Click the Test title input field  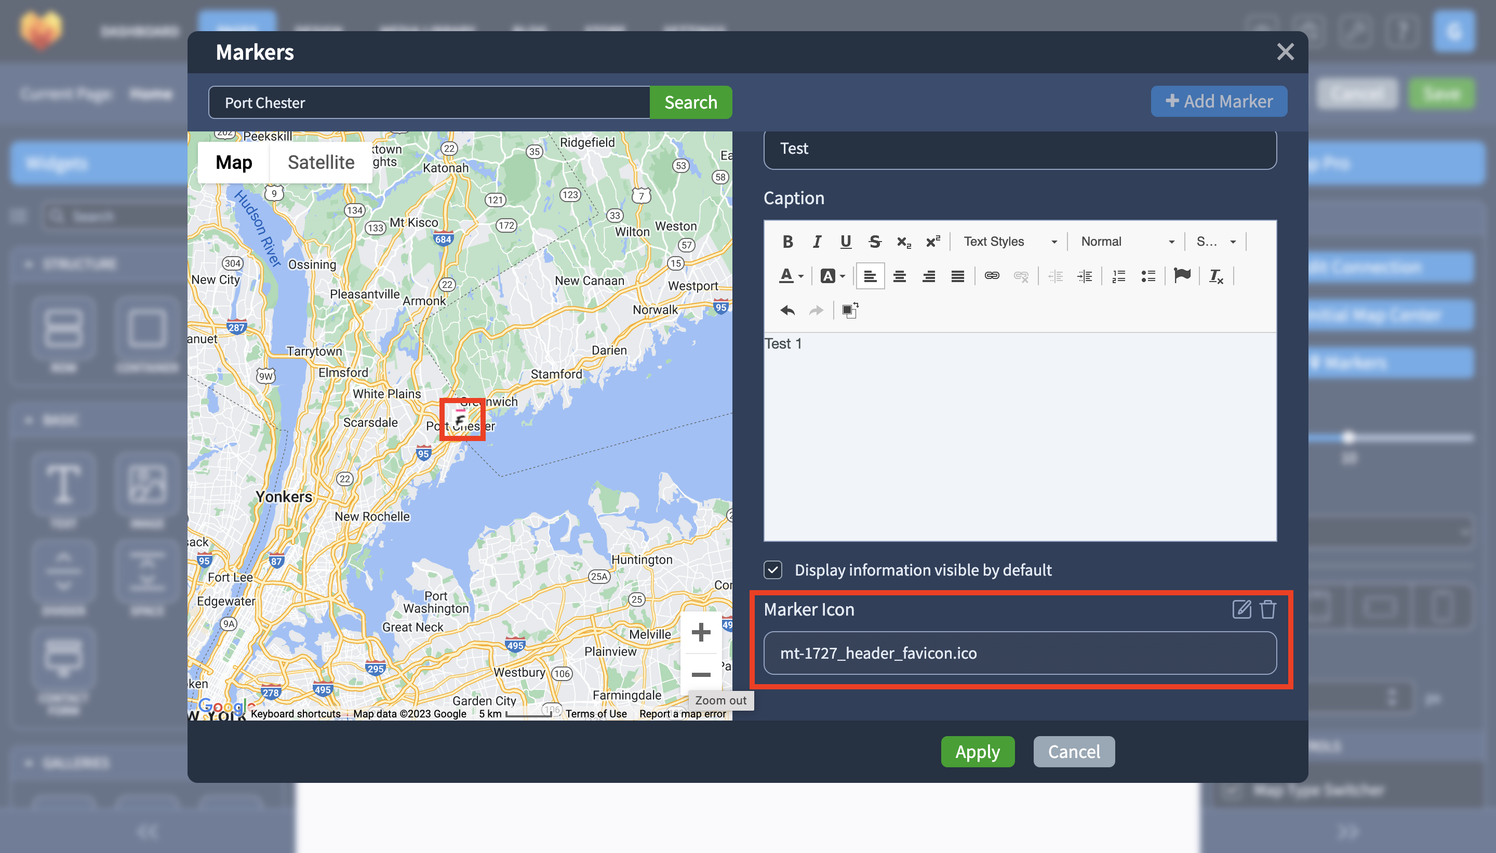pyautogui.click(x=1020, y=149)
